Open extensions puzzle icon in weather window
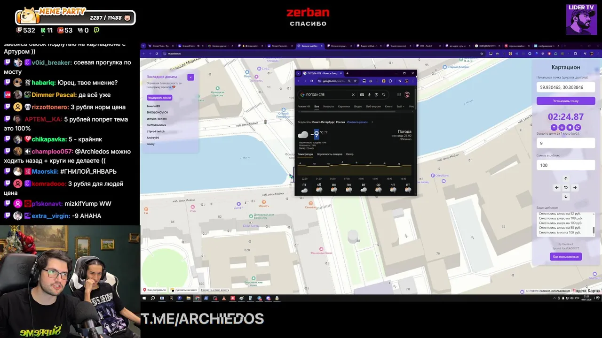The width and height of the screenshot is (602, 338). [390, 81]
